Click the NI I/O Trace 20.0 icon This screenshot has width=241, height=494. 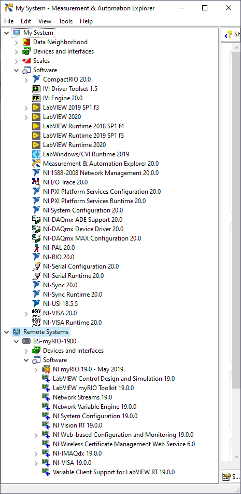point(36,182)
